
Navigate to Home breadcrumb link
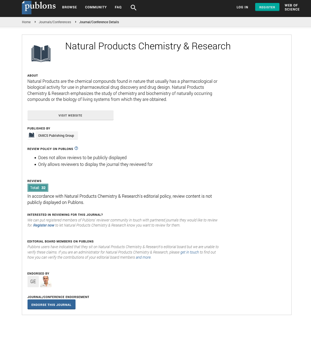pyautogui.click(x=26, y=22)
